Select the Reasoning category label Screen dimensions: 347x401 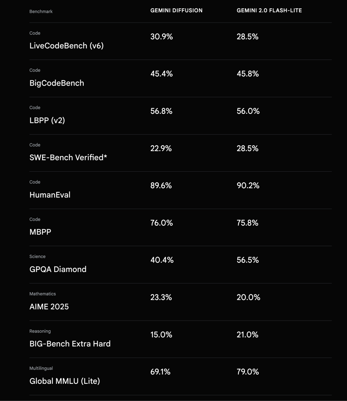40,331
